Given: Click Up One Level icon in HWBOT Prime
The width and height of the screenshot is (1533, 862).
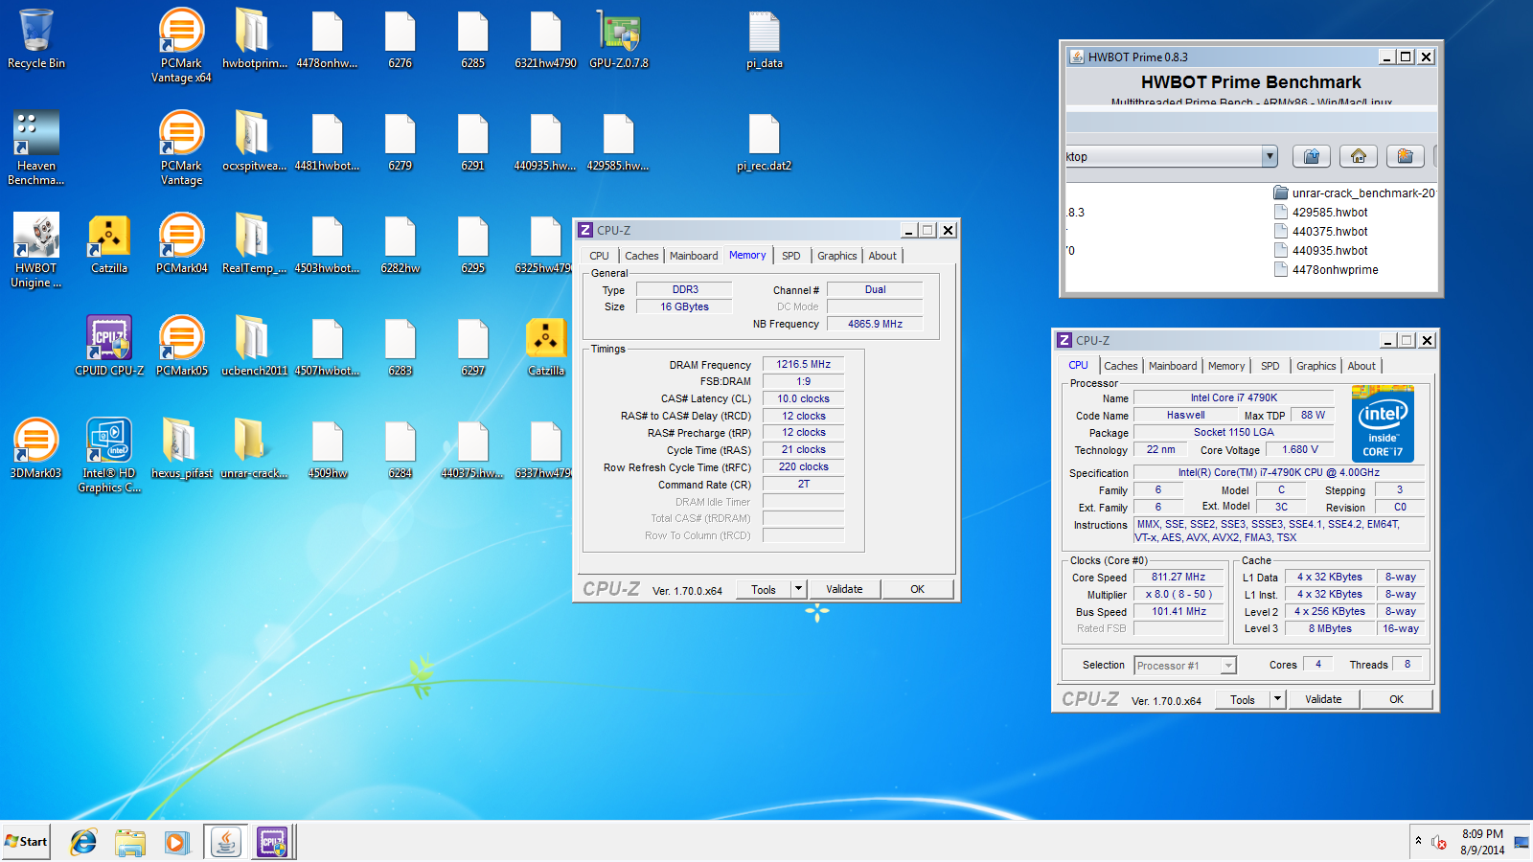Looking at the screenshot, I should [x=1312, y=156].
